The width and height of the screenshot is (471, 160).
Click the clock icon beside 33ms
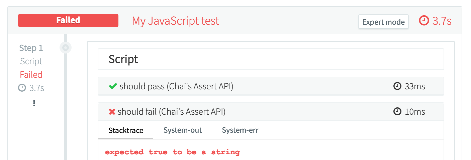(397, 86)
